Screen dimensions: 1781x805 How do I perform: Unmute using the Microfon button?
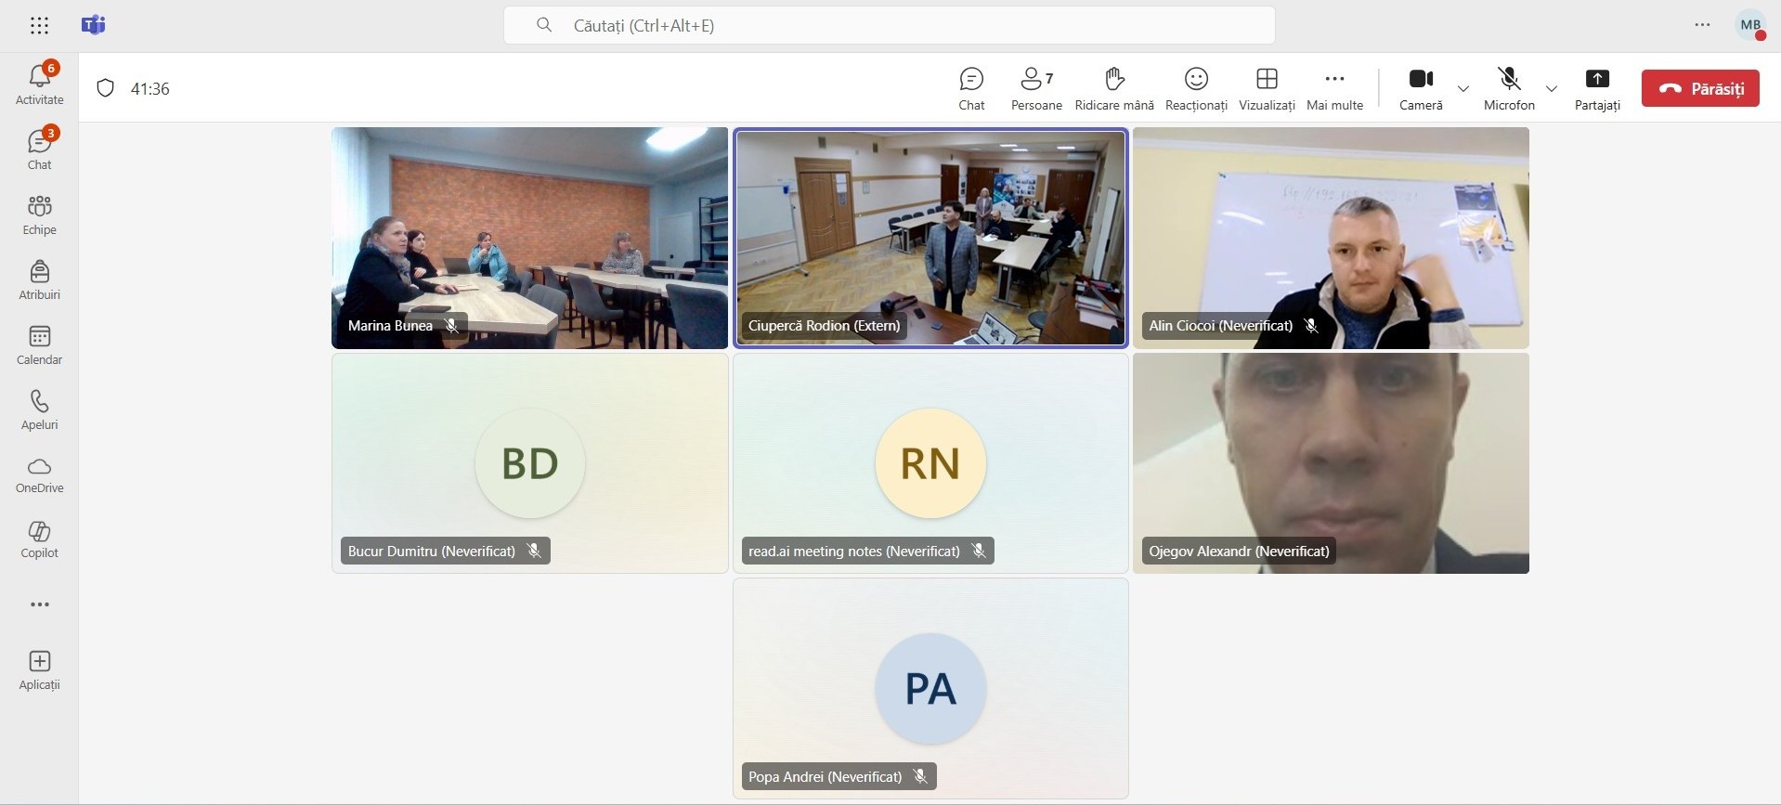(1509, 88)
